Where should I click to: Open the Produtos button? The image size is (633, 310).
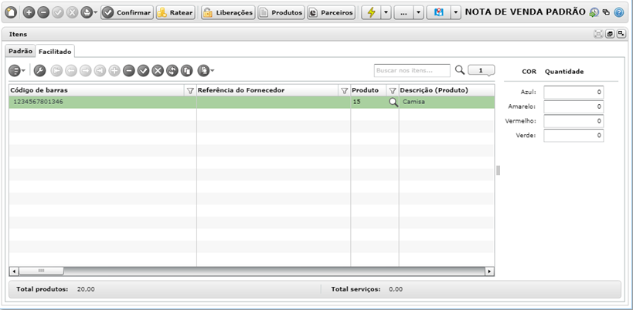[x=281, y=12]
